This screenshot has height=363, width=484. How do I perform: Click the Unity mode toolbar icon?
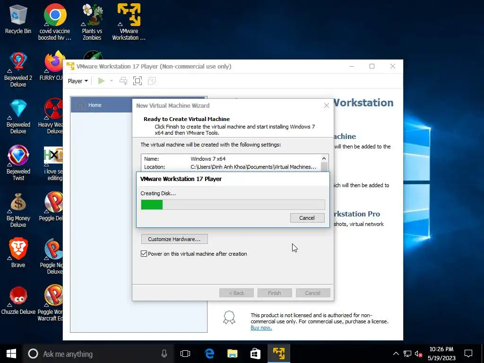(152, 81)
